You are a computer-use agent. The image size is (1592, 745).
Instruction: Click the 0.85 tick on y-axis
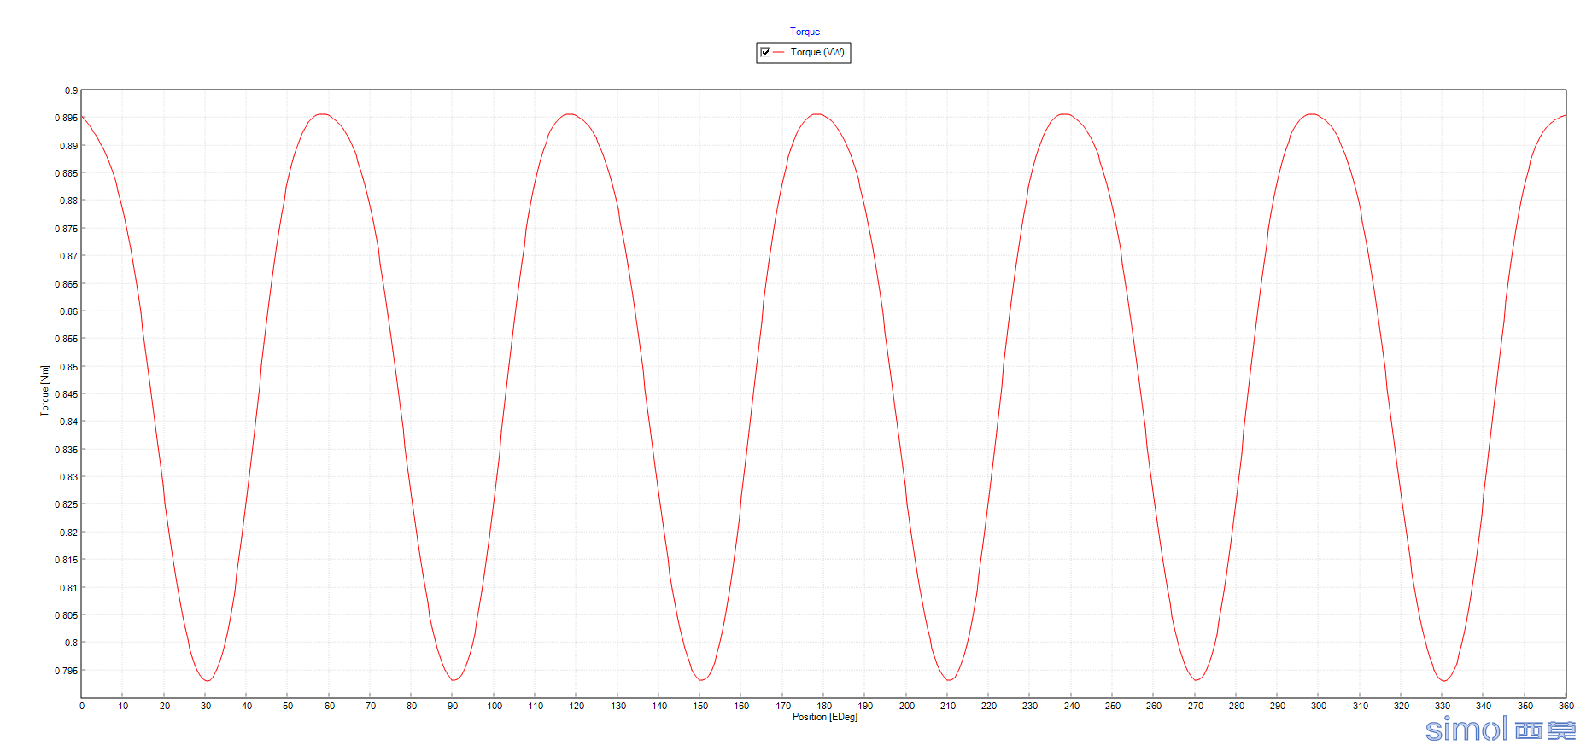coord(68,367)
